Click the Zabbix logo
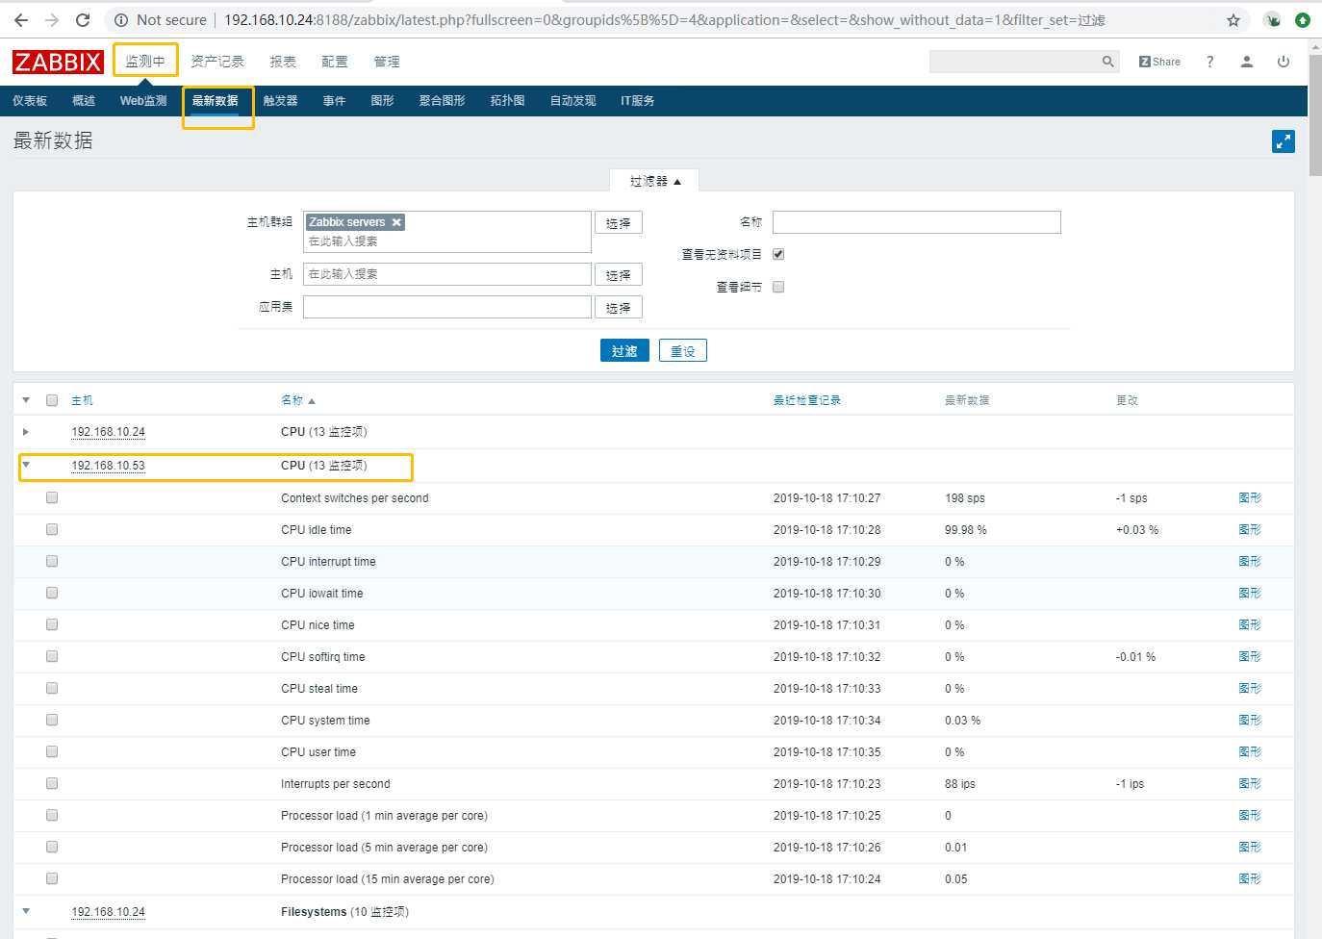Image resolution: width=1322 pixels, height=939 pixels. click(x=58, y=62)
